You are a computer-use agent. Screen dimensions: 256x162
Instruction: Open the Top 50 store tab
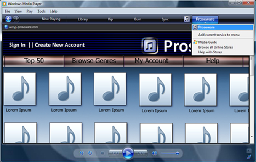pyautogui.click(x=34, y=61)
